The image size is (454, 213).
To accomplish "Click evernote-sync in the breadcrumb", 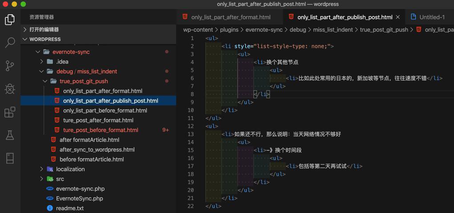I will point(264,29).
